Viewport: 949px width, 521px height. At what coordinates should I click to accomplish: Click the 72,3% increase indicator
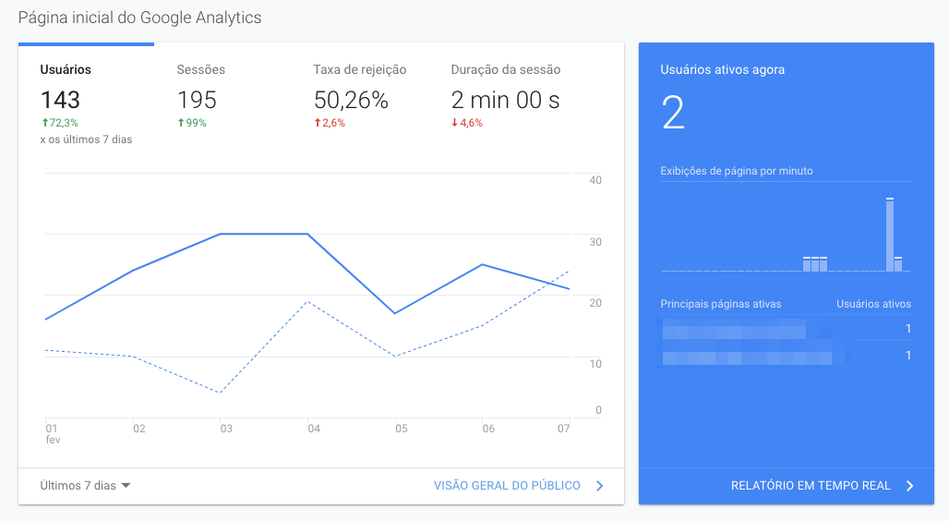pos(59,122)
